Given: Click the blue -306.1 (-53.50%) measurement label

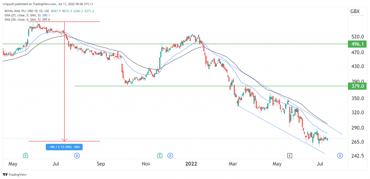Looking at the screenshot, I should (64, 147).
